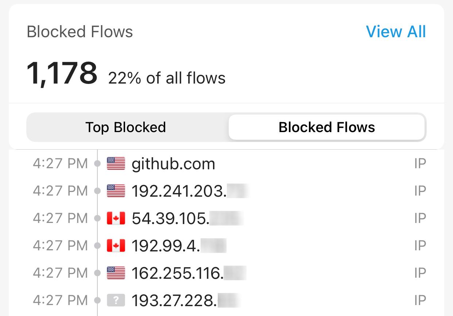This screenshot has height=316, width=453.
Task: Click the US flag next to 192.241.203
Action: click(x=116, y=191)
